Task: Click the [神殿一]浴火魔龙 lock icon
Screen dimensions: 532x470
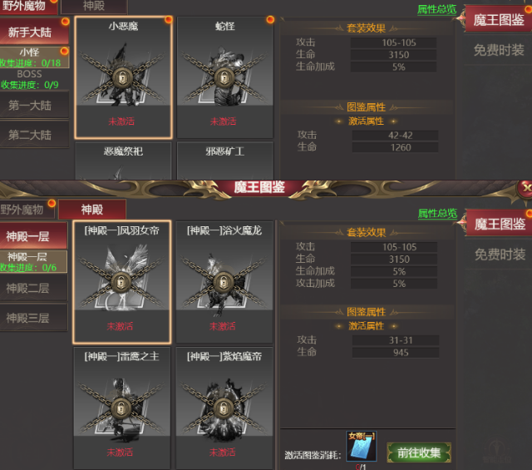Action: [224, 282]
